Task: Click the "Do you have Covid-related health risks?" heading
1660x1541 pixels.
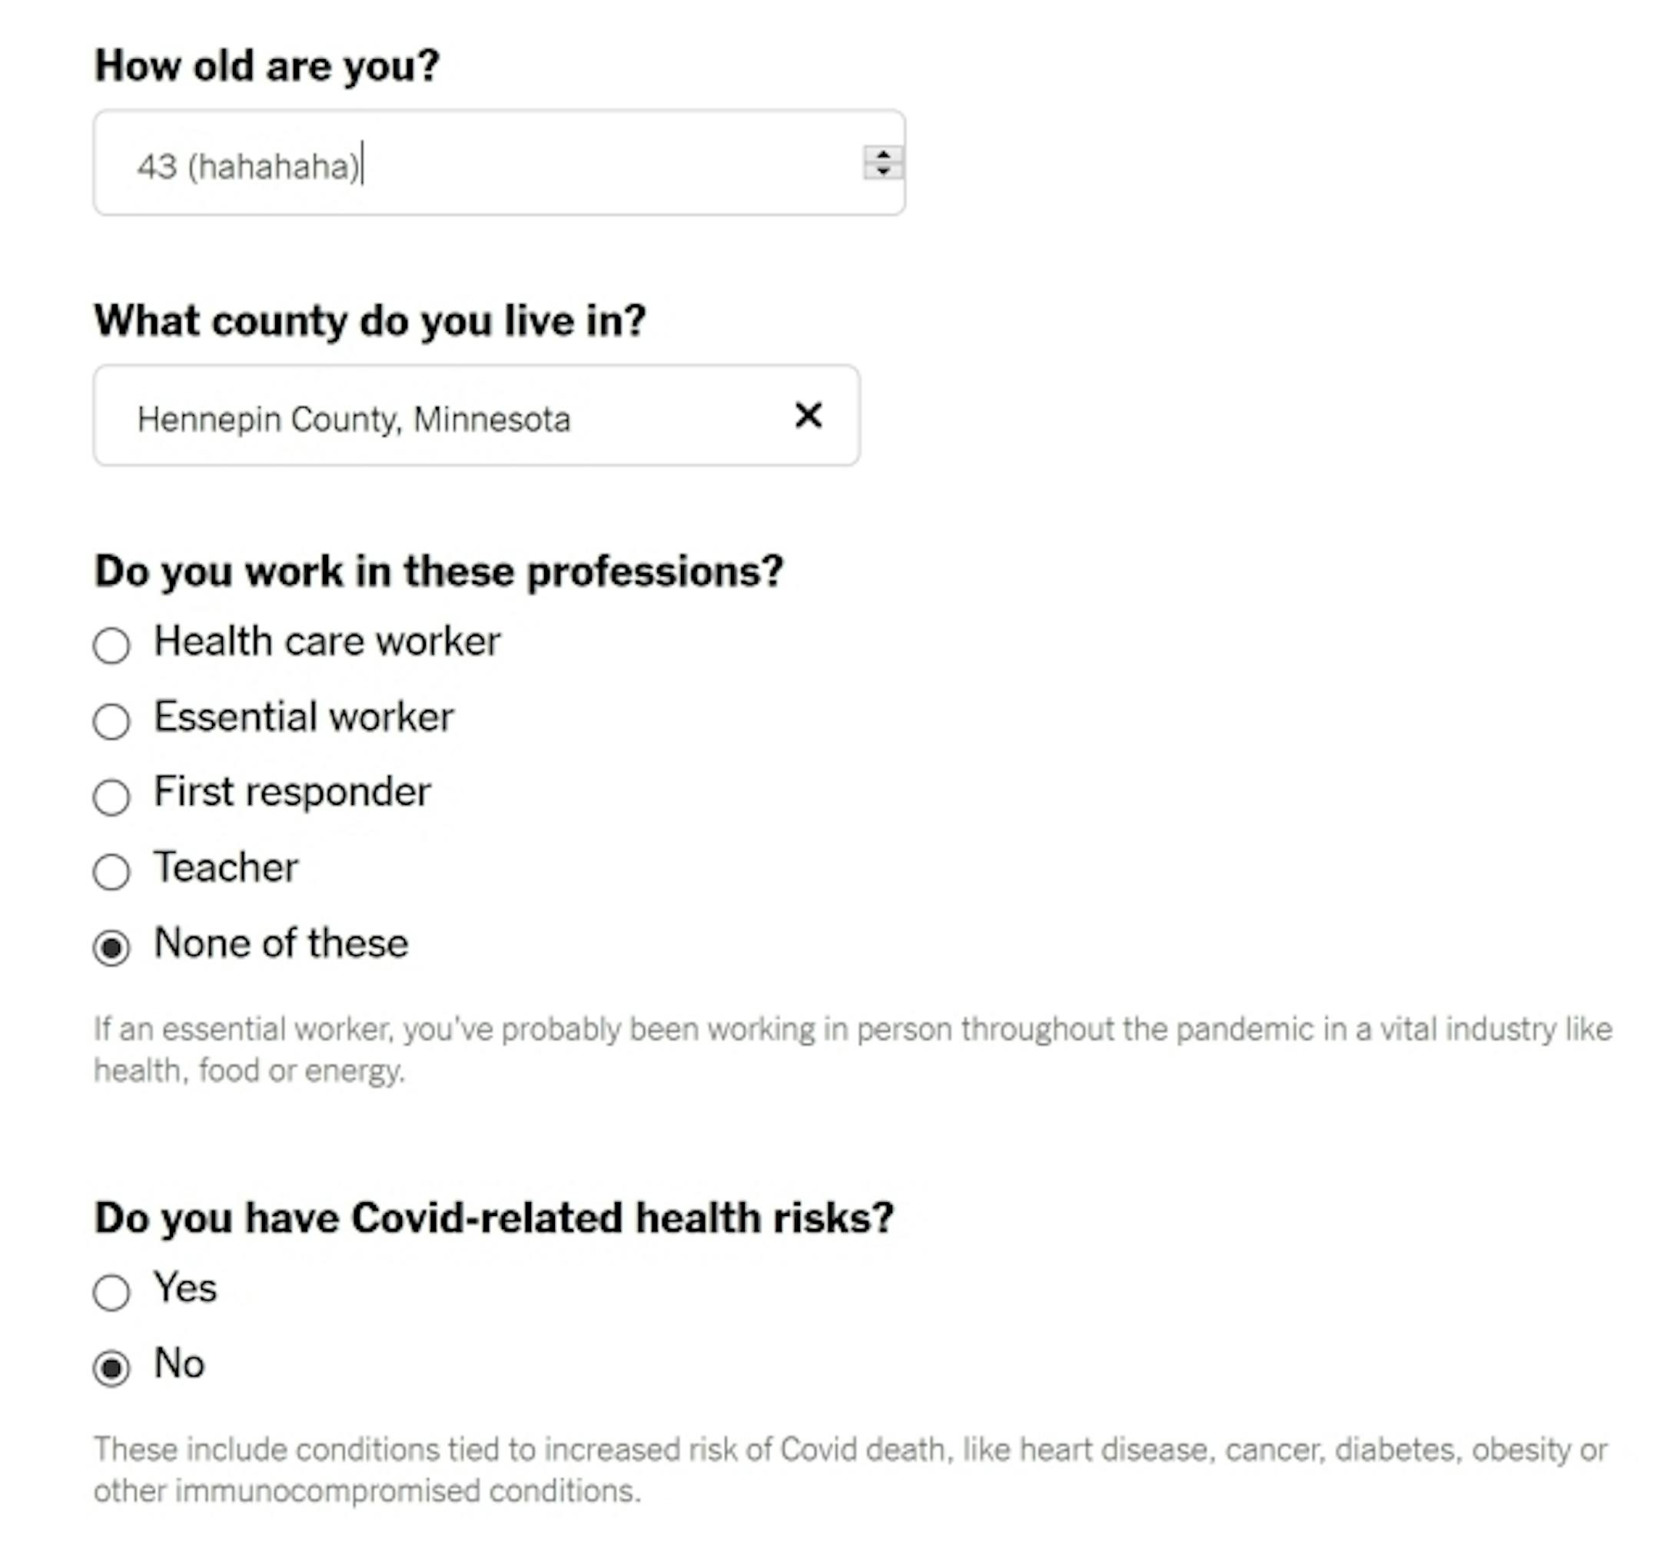Action: pyautogui.click(x=494, y=1218)
